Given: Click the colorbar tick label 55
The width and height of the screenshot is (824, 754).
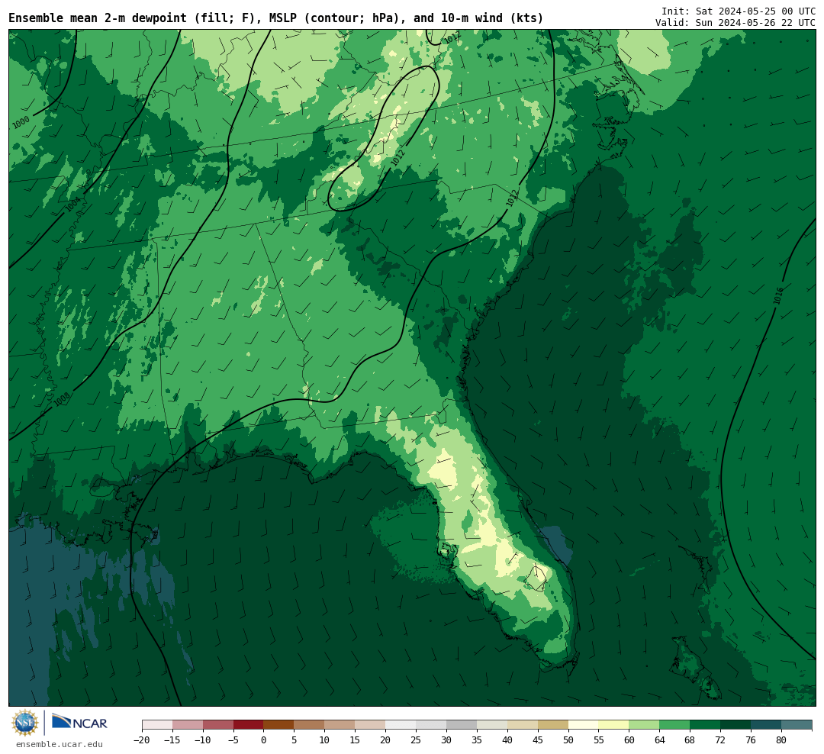Looking at the screenshot, I should [x=599, y=740].
